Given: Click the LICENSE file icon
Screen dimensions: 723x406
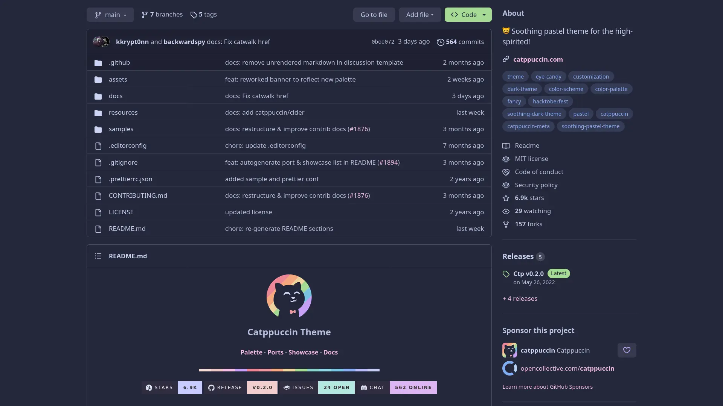Looking at the screenshot, I should [98, 212].
